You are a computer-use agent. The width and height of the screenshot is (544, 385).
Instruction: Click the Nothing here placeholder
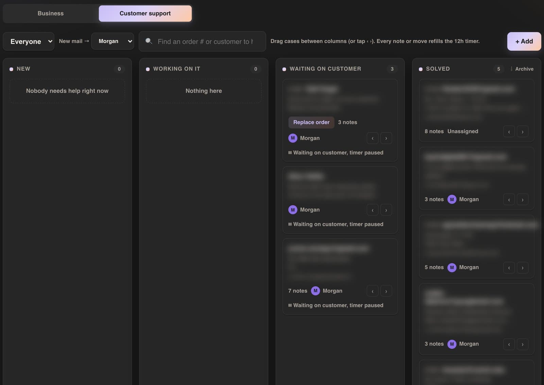tap(204, 91)
